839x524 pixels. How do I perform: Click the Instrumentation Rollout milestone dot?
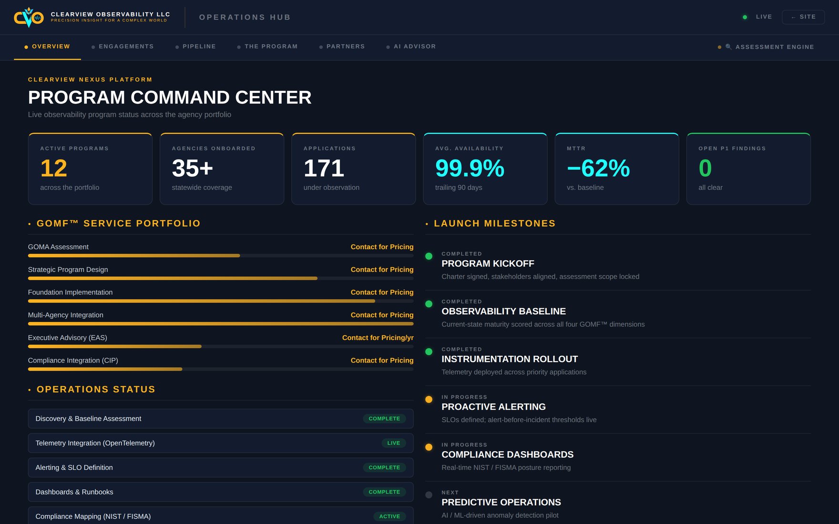[429, 352]
